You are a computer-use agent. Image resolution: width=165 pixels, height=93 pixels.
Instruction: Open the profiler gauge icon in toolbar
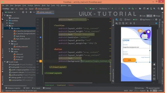pyautogui.click(x=129, y=9)
